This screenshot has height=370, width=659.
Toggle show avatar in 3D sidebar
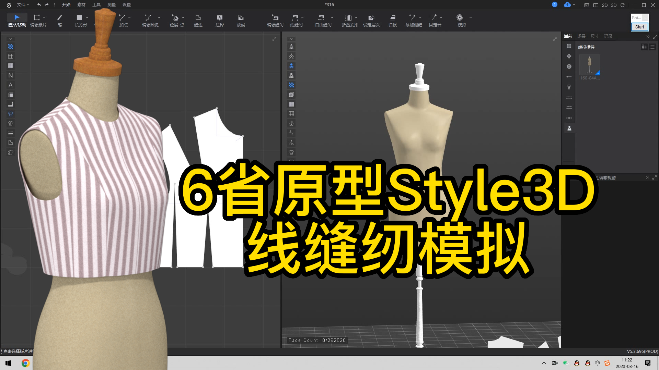291,47
